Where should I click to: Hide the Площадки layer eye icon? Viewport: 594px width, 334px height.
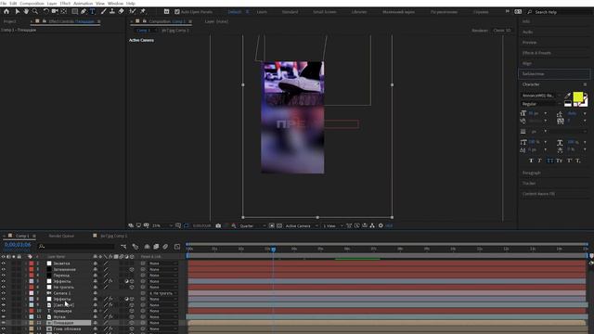(4, 323)
